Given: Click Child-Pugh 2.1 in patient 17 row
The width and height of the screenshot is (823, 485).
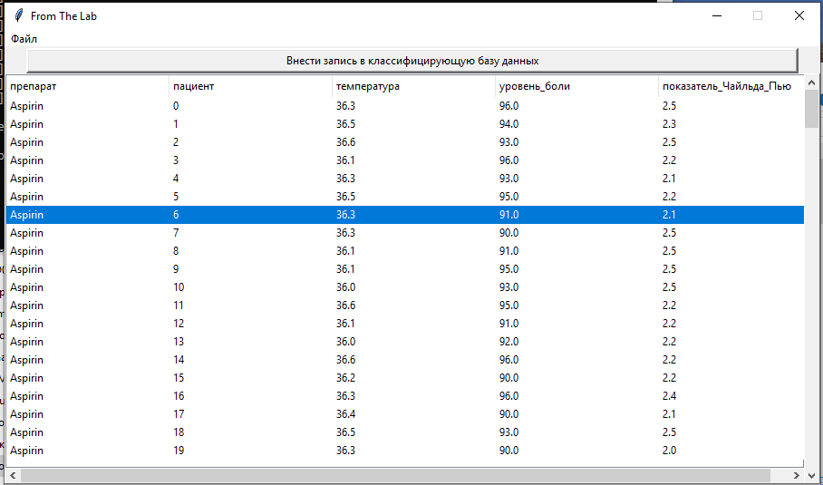Looking at the screenshot, I should coord(669,414).
